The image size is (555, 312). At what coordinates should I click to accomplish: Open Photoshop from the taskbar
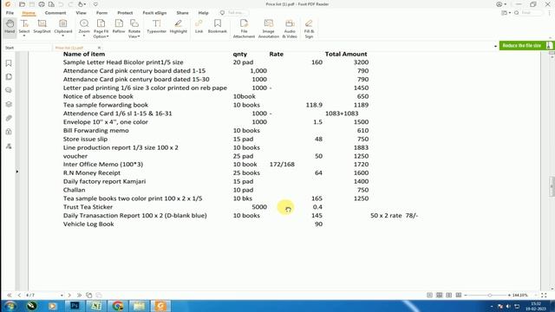point(75,306)
